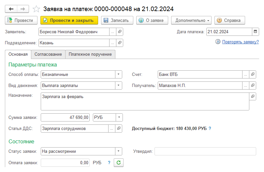
Task: Click the Дата платежа date field
Action: (229, 32)
